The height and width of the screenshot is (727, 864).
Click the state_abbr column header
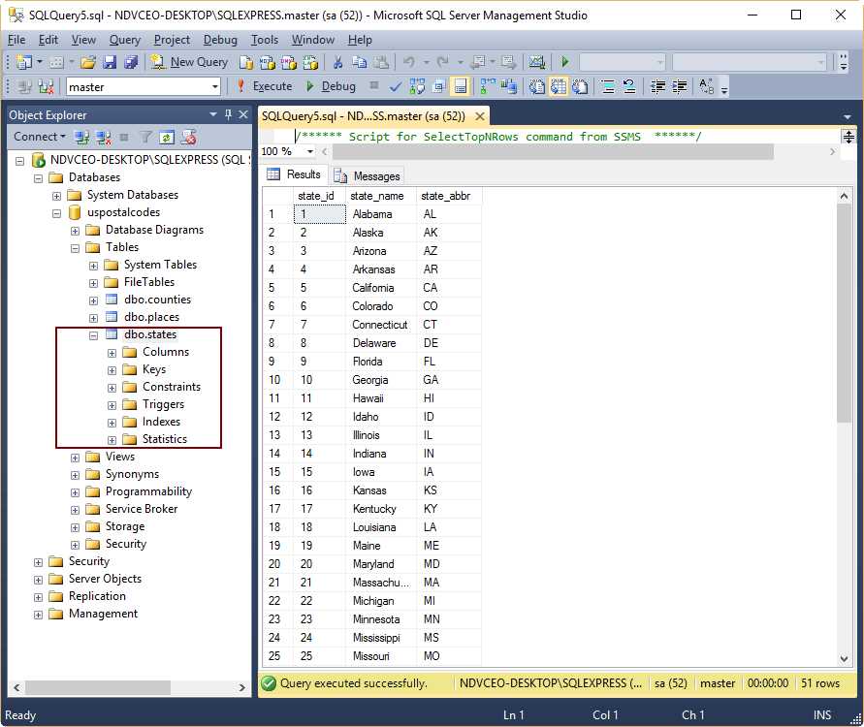pos(449,196)
